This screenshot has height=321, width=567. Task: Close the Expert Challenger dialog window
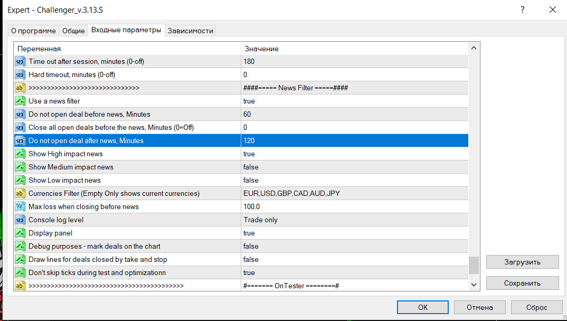(553, 10)
